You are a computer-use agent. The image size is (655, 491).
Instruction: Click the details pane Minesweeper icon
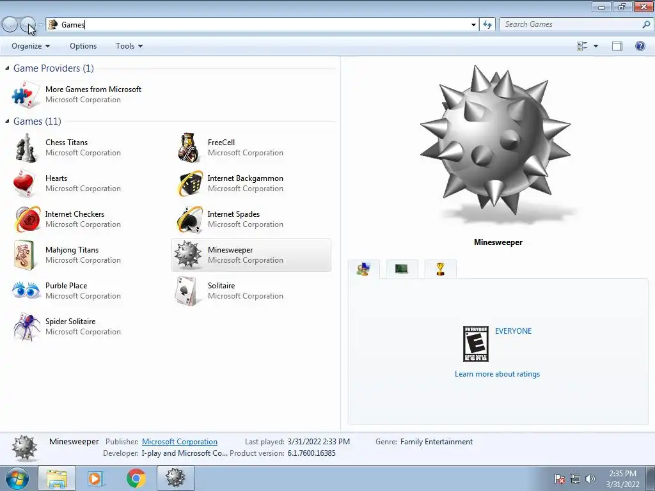tap(24, 448)
